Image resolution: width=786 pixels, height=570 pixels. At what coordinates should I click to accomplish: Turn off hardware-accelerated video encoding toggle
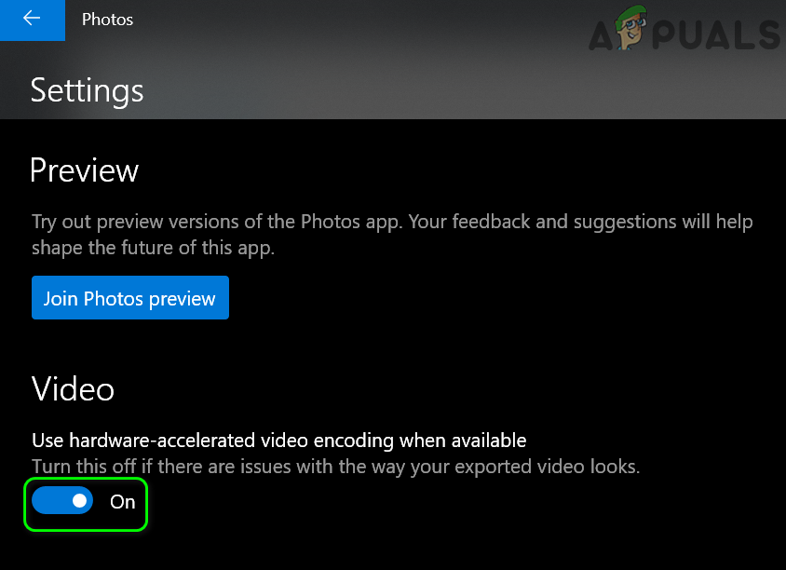pos(62,501)
